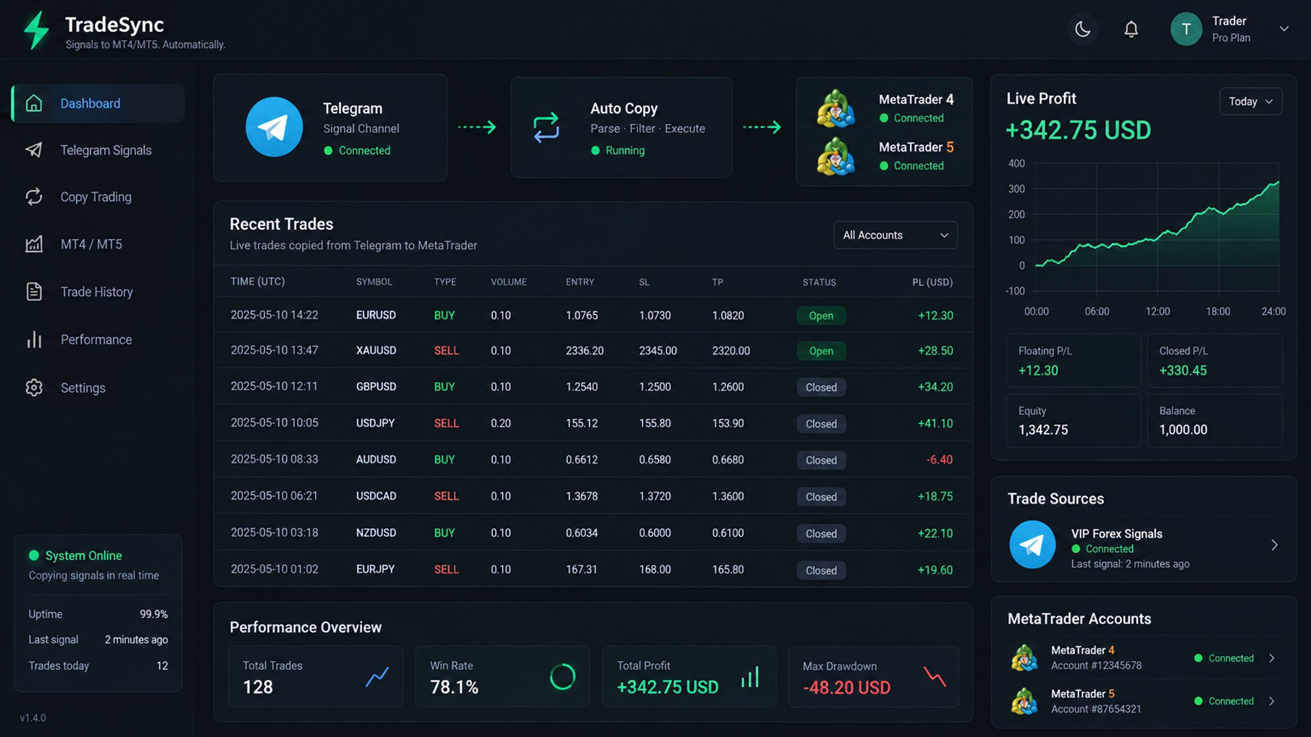
Task: Click the Closed badge on GBPUSD row
Action: (x=821, y=387)
